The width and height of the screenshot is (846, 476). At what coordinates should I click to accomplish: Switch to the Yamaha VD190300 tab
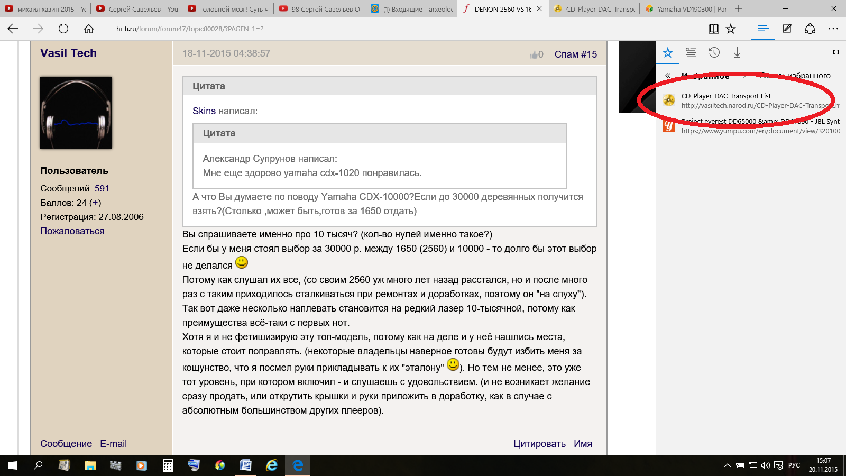click(x=686, y=9)
